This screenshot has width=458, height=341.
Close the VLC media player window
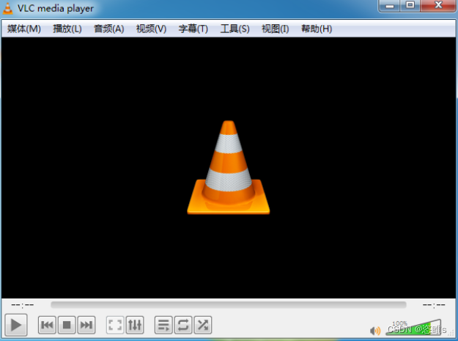tap(438, 6)
